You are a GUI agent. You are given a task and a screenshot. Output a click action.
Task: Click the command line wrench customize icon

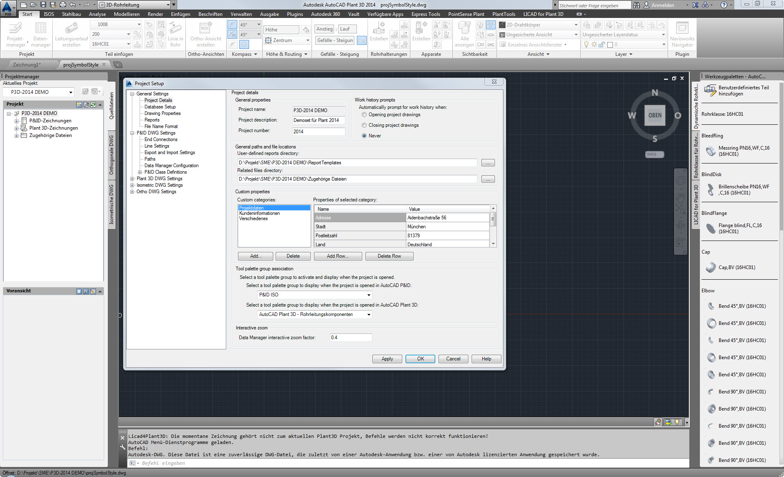[122, 447]
